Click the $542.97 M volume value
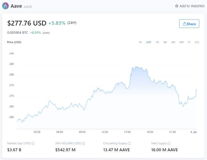207x160 pixels. [x=65, y=150]
